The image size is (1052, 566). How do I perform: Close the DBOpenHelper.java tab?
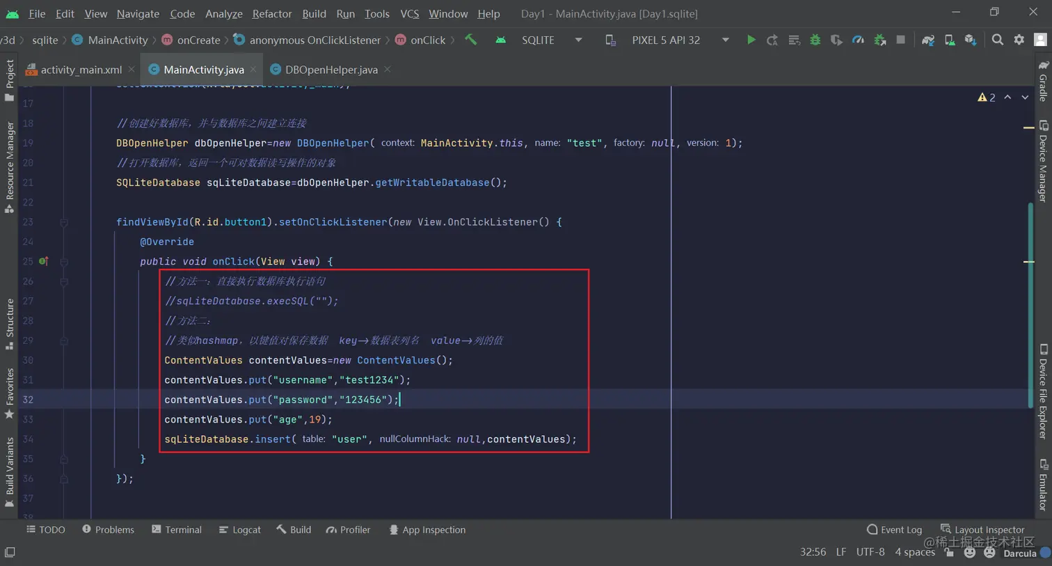point(388,69)
